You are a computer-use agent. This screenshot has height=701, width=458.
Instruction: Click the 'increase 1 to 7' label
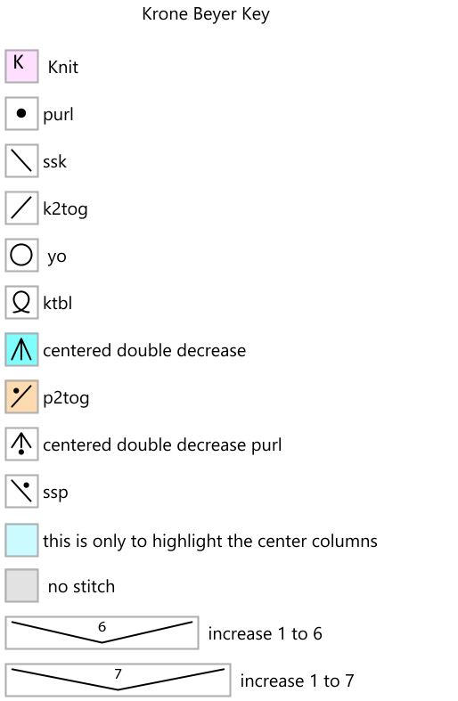pos(297,681)
